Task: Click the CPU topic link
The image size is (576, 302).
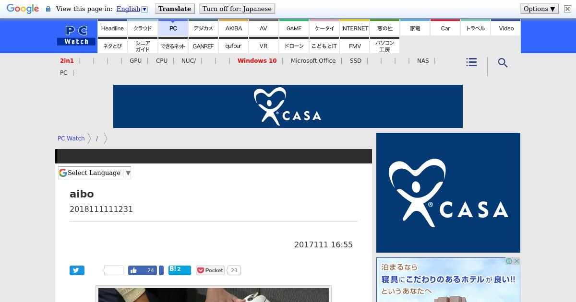Action: coord(162,61)
